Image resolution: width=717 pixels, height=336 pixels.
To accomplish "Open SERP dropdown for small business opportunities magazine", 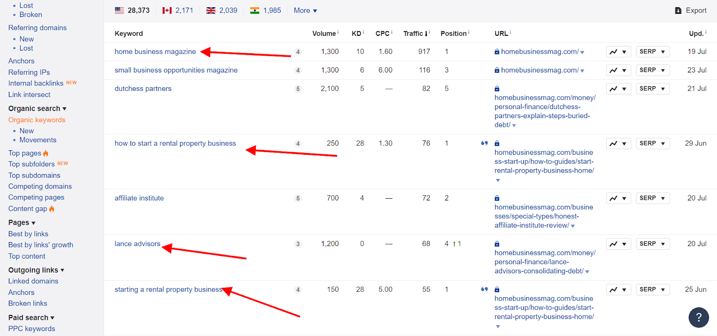I will 653,70.
